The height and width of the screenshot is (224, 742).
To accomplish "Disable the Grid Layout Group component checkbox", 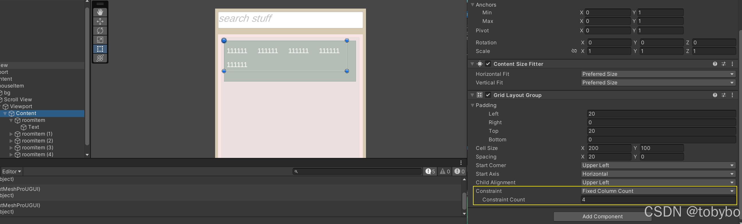I will pyautogui.click(x=488, y=95).
